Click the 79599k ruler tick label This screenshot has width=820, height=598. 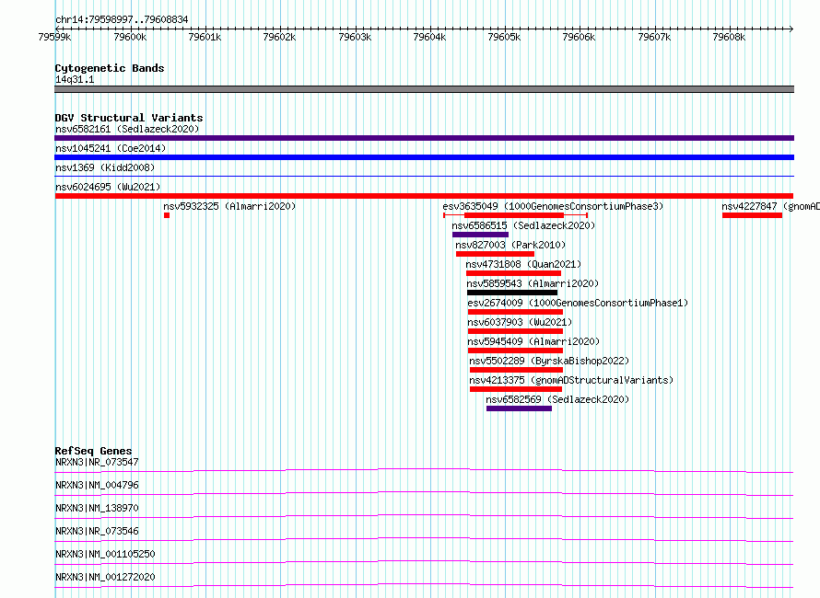tap(55, 37)
